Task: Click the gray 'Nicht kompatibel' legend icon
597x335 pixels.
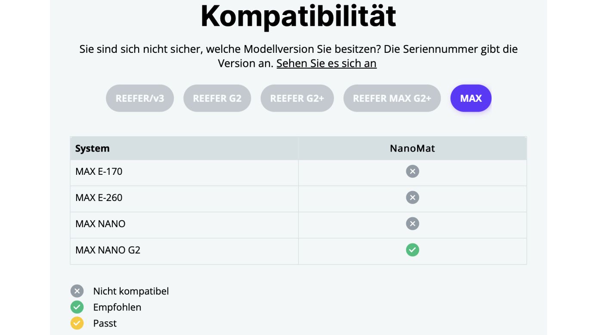Action: 77,291
